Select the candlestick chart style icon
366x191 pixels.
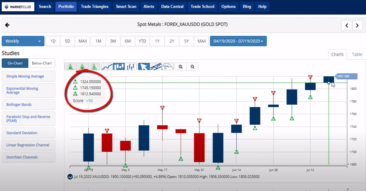[119, 66]
